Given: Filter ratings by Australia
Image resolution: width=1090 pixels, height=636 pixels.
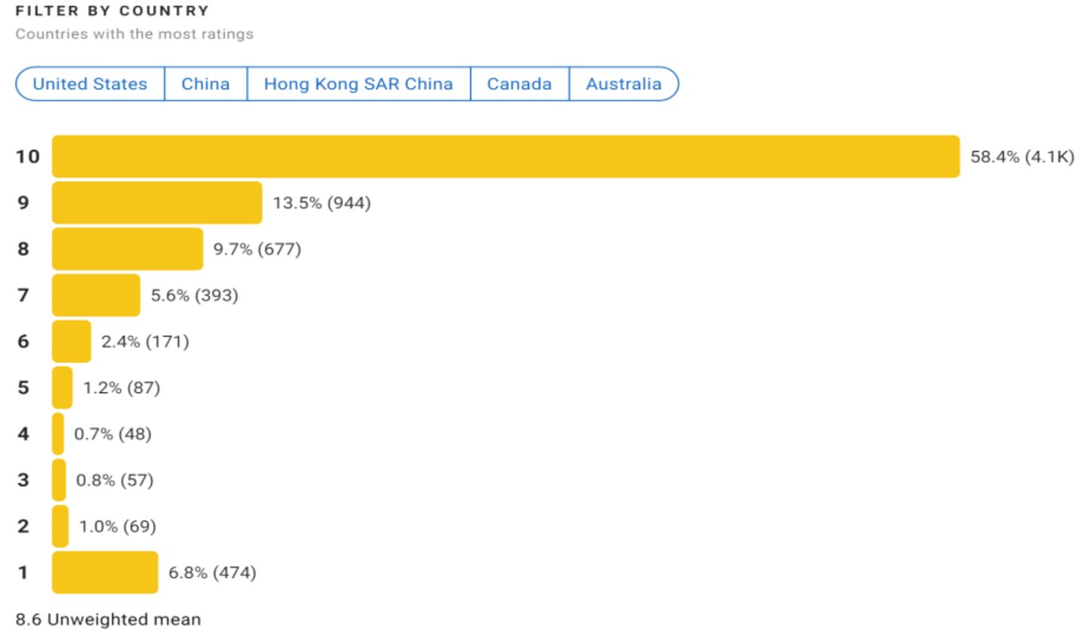Looking at the screenshot, I should tap(623, 84).
